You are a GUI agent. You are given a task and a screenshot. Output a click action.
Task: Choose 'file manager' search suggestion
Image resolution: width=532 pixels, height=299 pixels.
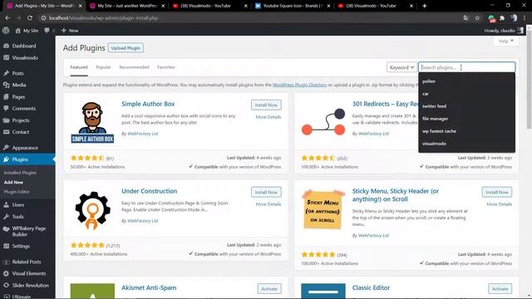coord(466,119)
